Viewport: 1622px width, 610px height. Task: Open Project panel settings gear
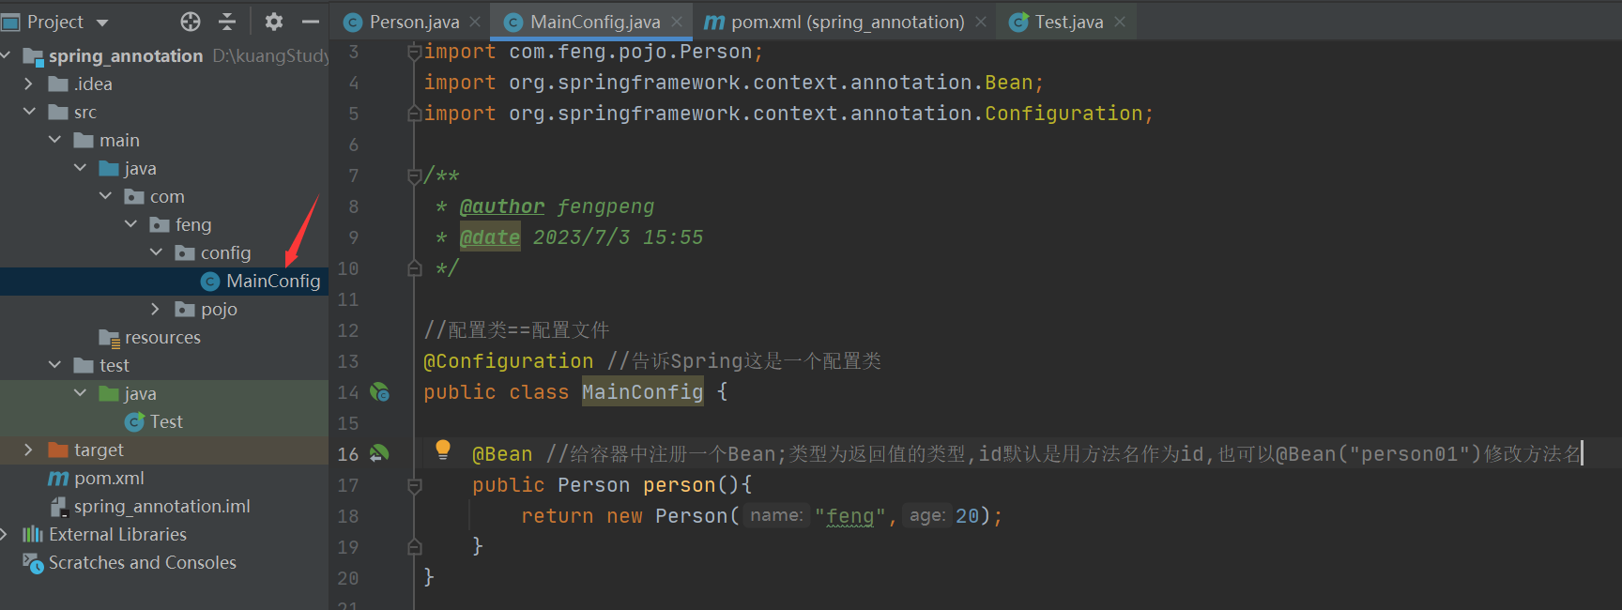click(x=273, y=21)
